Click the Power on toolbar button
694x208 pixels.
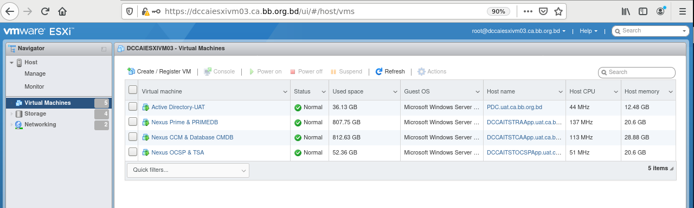click(x=265, y=71)
